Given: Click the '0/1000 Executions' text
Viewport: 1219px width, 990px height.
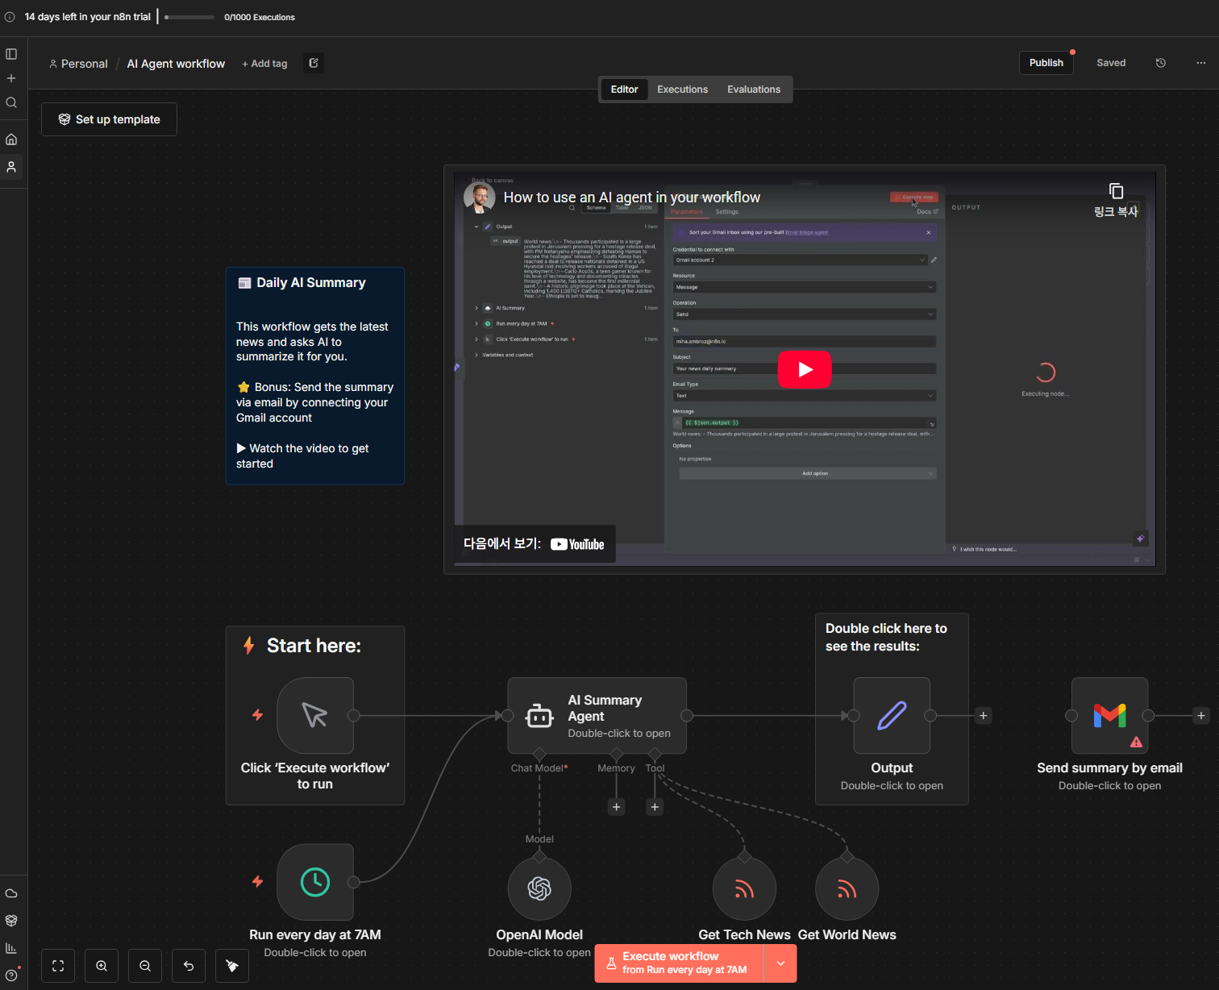Looking at the screenshot, I should pyautogui.click(x=260, y=17).
